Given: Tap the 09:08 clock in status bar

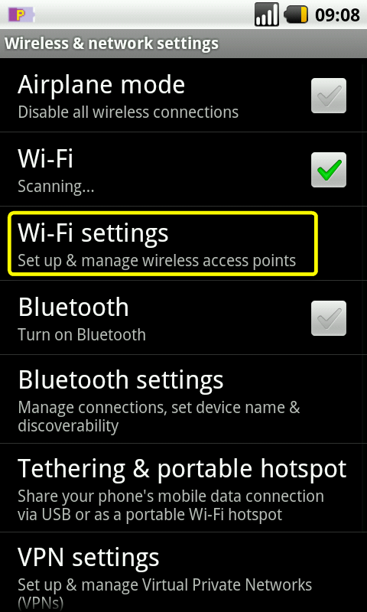Looking at the screenshot, I should pos(337,15).
